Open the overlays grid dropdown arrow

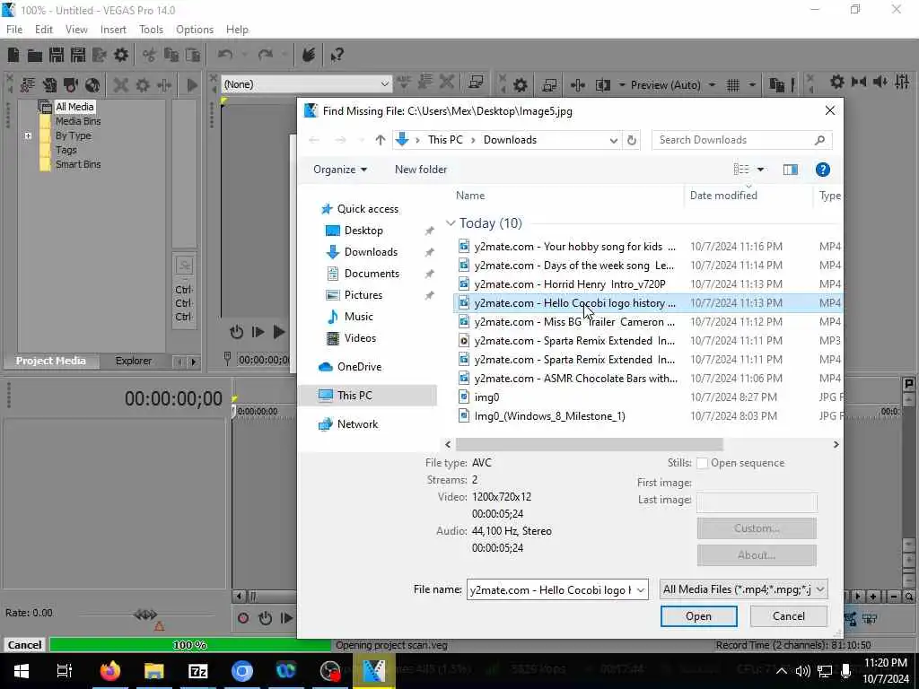click(752, 85)
